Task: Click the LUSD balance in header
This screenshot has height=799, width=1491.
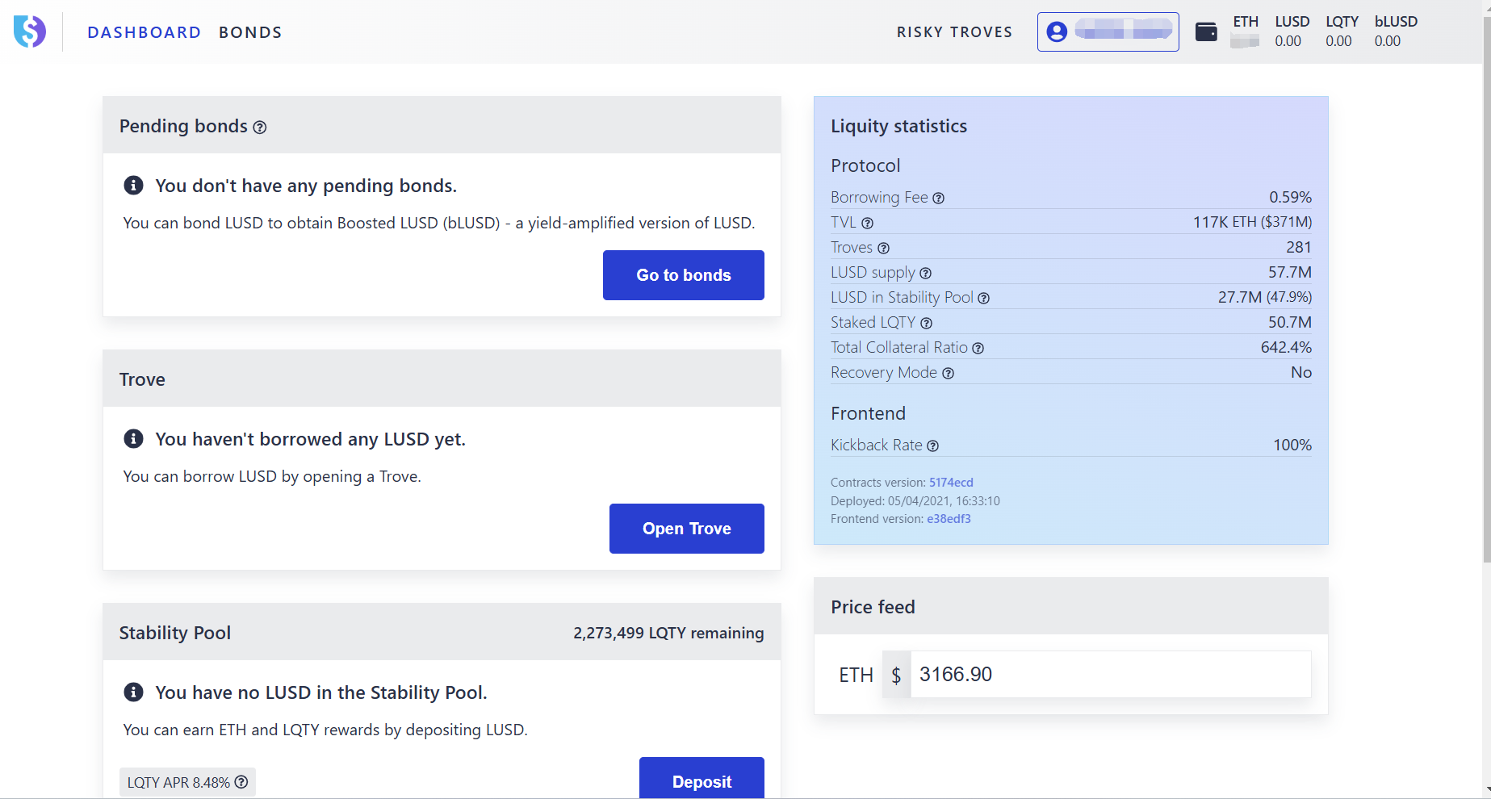Action: click(x=1292, y=31)
